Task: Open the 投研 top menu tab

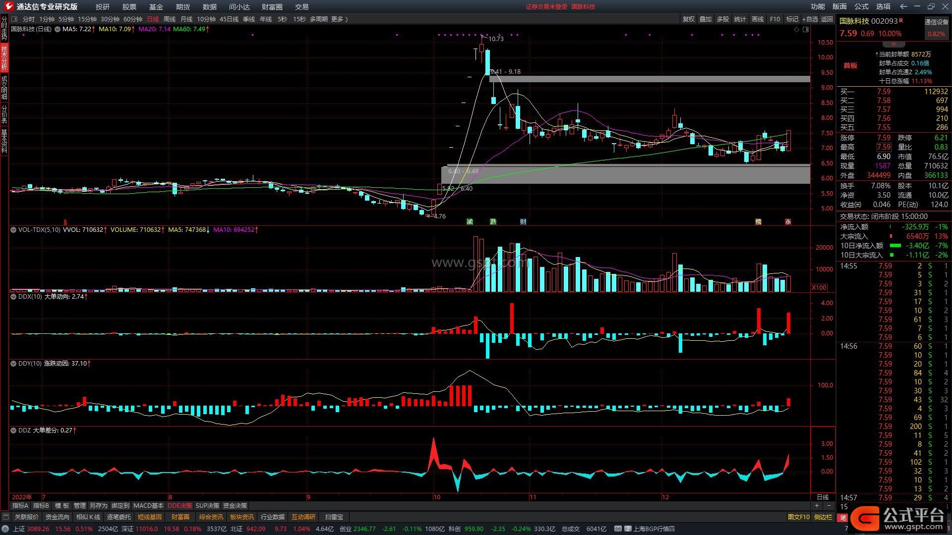Action: pyautogui.click(x=103, y=7)
